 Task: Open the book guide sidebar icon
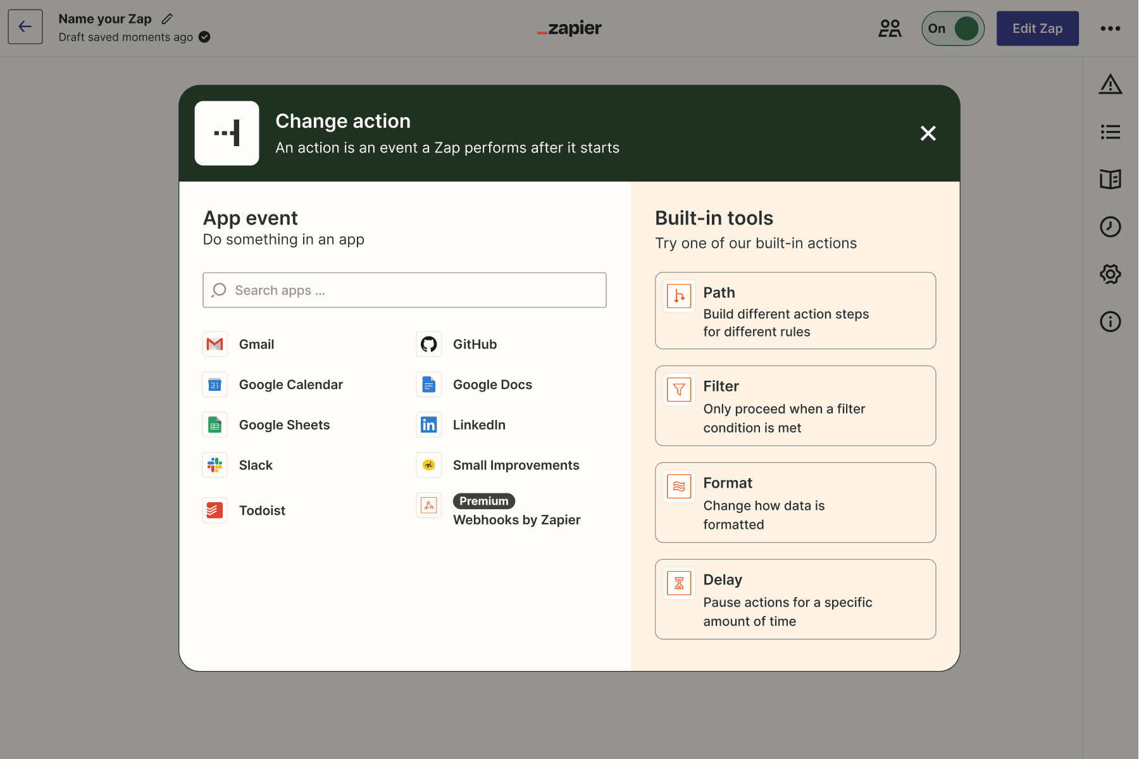pos(1111,179)
